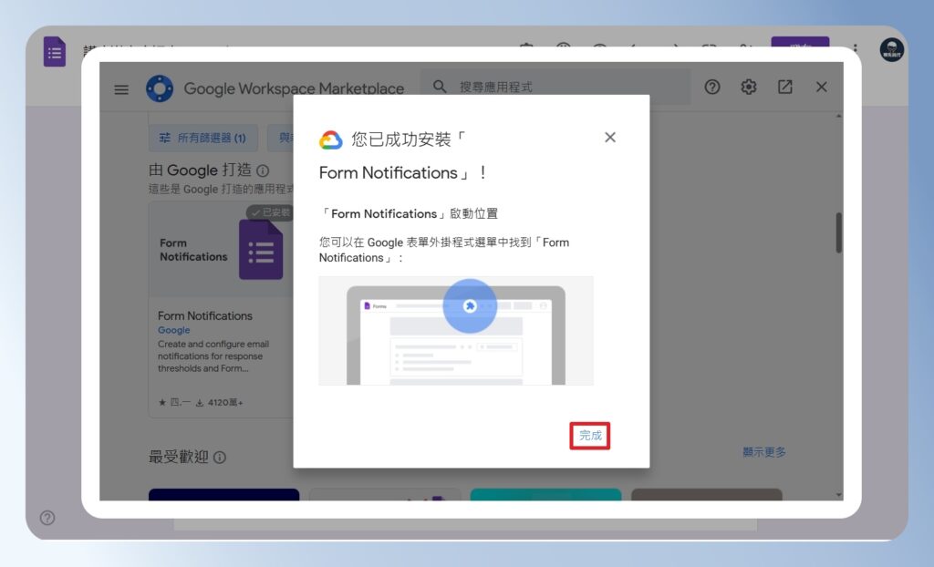The height and width of the screenshot is (567, 934).
Task: Open Marketplace help question mark icon
Action: [711, 87]
